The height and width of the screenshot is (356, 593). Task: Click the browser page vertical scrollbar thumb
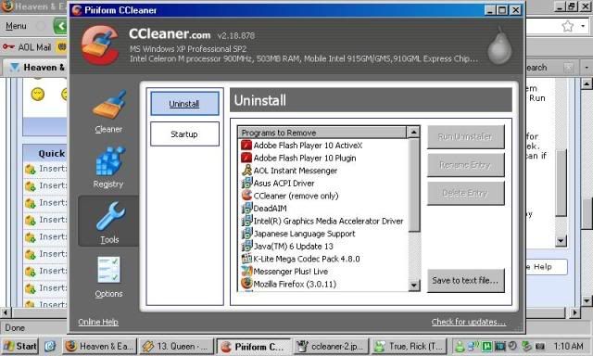click(x=587, y=213)
